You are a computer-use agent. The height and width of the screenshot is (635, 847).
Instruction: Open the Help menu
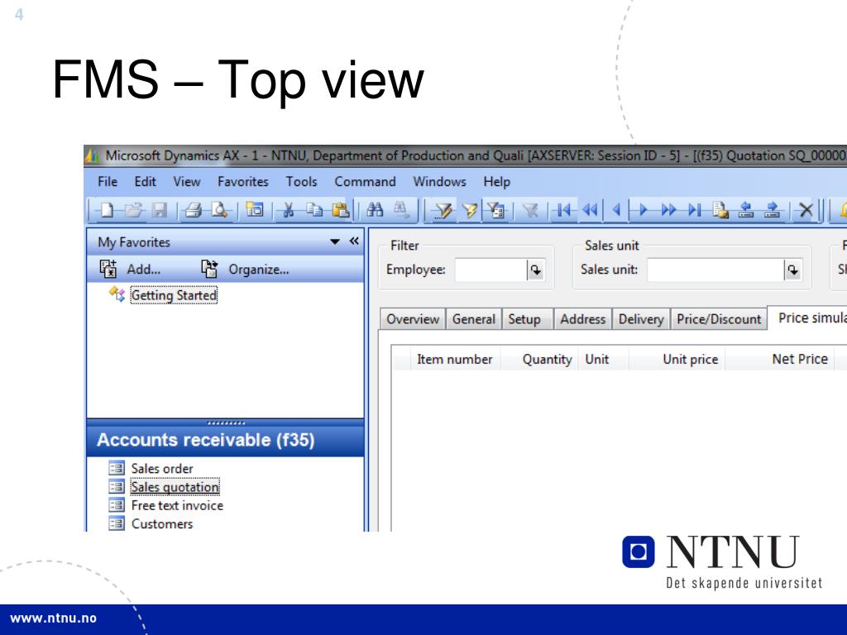click(x=497, y=182)
